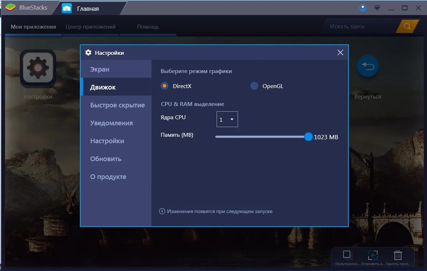Open the Быстрое скрытие section

coord(116,105)
